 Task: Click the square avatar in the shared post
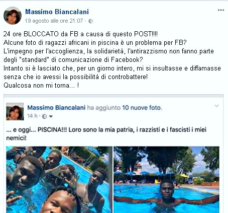[15, 111]
